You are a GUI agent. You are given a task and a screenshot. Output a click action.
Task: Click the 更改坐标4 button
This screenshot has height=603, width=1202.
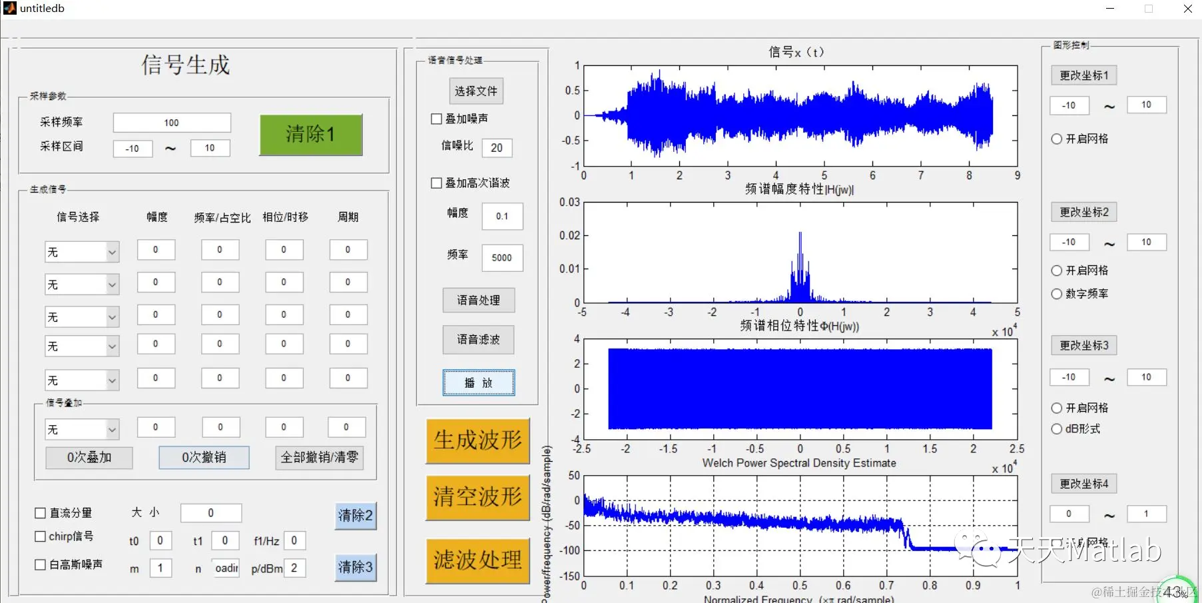(x=1084, y=484)
